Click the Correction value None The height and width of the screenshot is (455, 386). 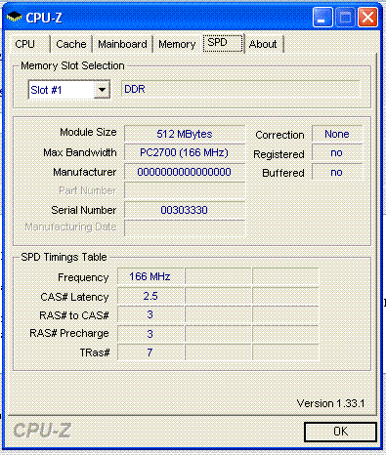coord(337,134)
